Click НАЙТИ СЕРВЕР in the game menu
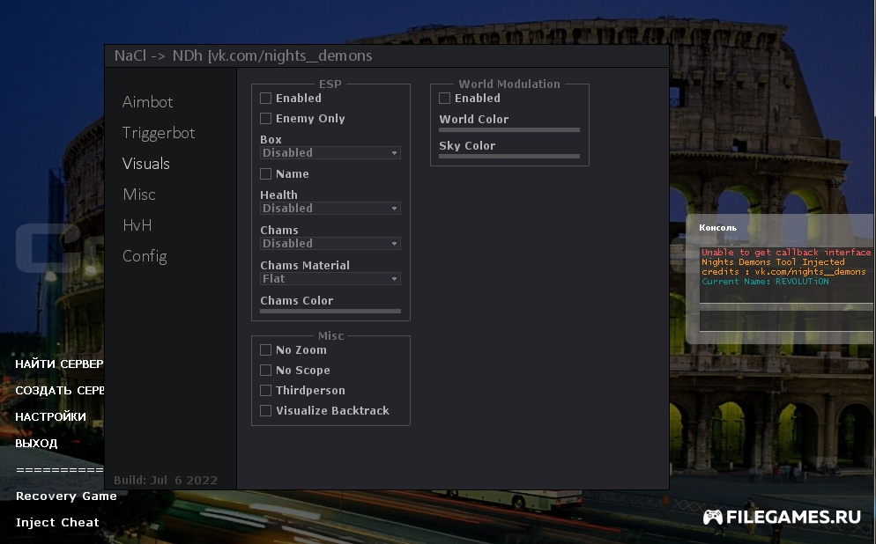The height and width of the screenshot is (544, 876). tap(59, 364)
